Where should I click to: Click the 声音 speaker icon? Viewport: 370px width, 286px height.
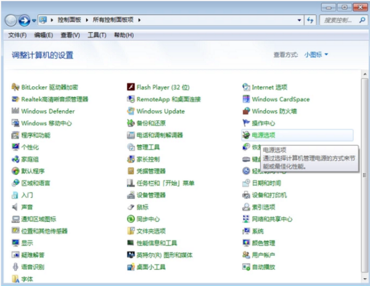click(x=15, y=207)
